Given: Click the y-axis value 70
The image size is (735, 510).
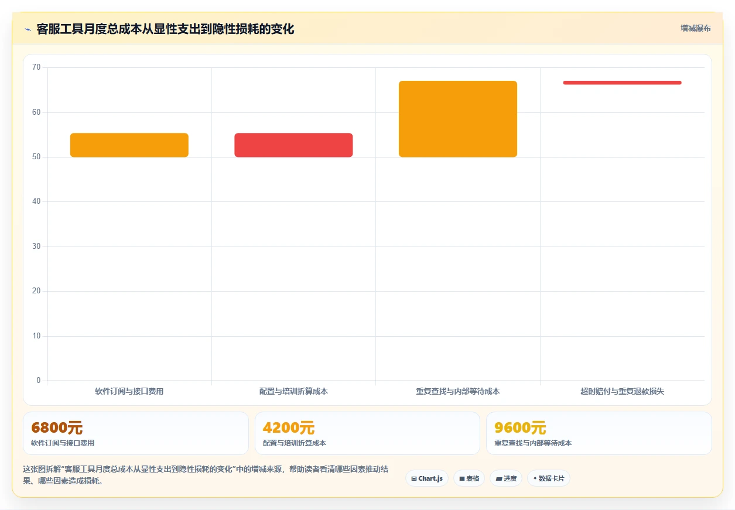Looking at the screenshot, I should click(x=36, y=67).
